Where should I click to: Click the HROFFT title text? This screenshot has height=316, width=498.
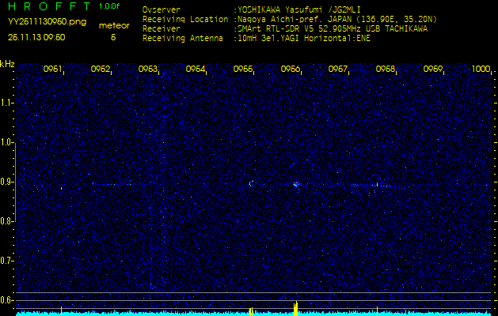pyautogui.click(x=49, y=6)
